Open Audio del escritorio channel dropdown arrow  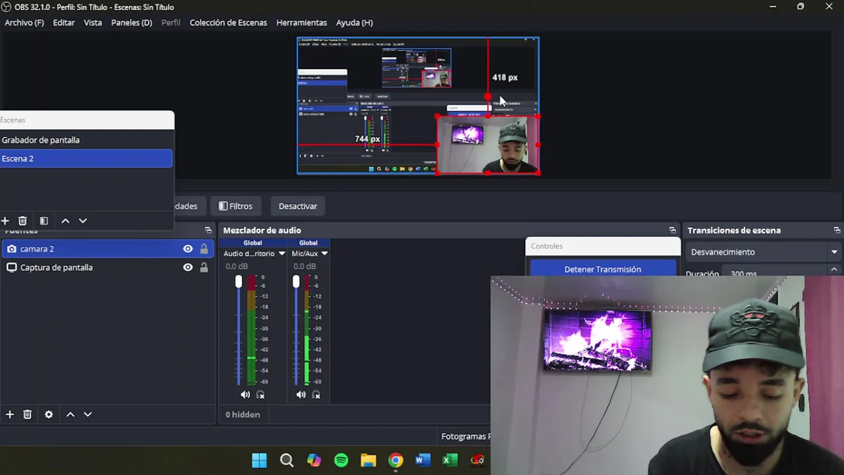282,253
